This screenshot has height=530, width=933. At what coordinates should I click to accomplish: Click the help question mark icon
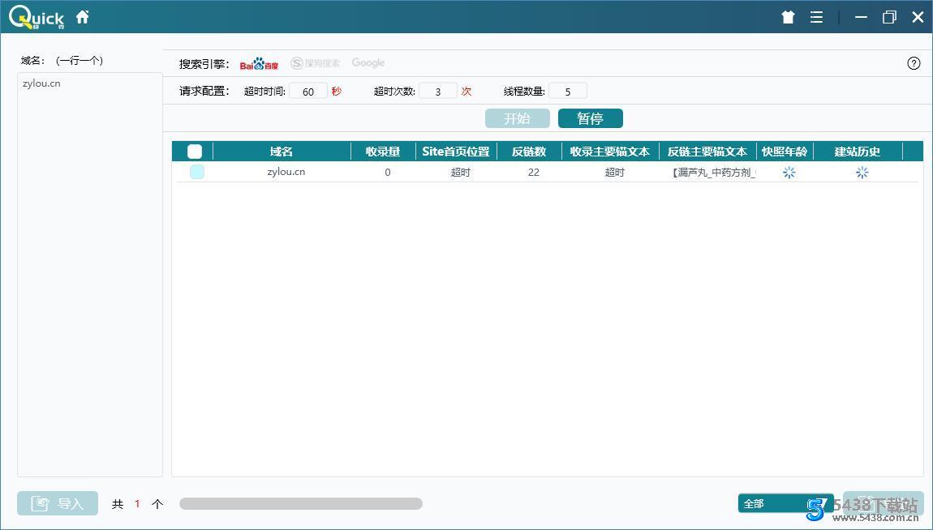click(x=914, y=62)
